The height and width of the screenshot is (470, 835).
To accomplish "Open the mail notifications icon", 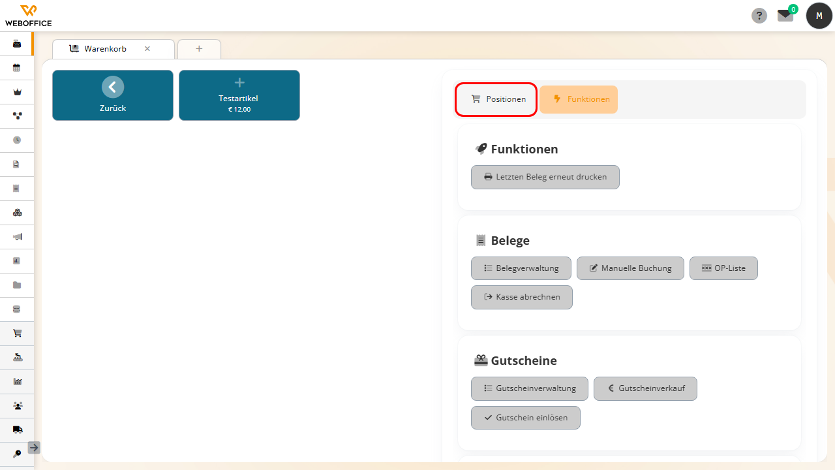I will 785,16.
